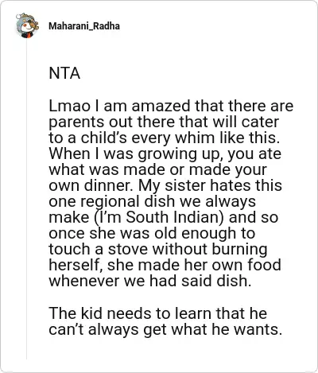Click the line 'what was made or made your'
Screen dimensions: 318x373
[157, 169]
